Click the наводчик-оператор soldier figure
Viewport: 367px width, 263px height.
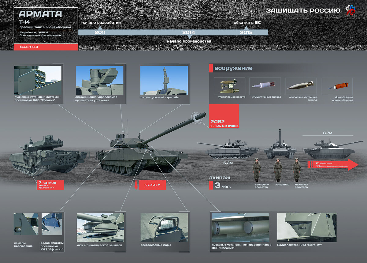pos(257,170)
